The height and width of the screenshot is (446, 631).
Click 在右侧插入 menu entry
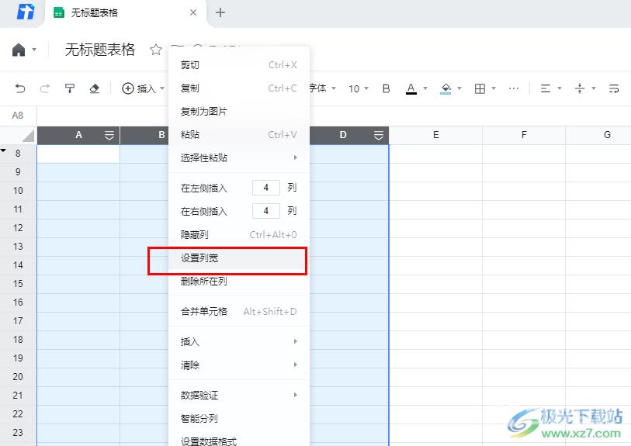click(203, 212)
